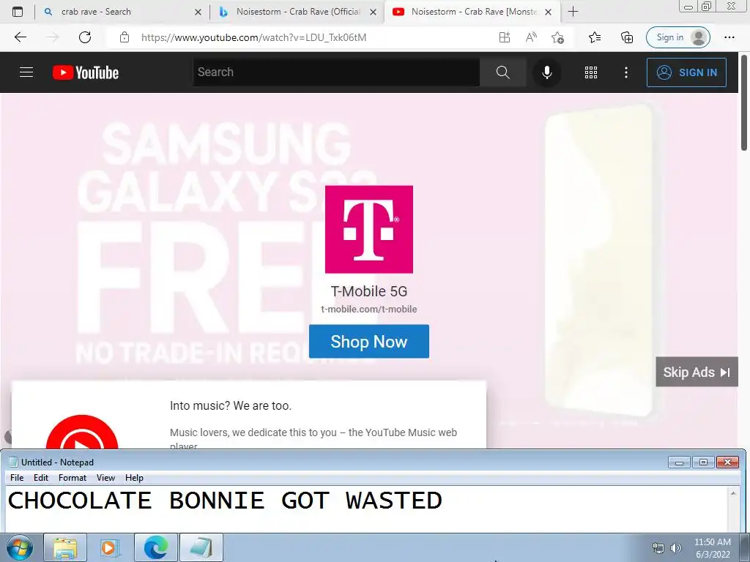Click the T-Mobile logo in ad

click(369, 229)
